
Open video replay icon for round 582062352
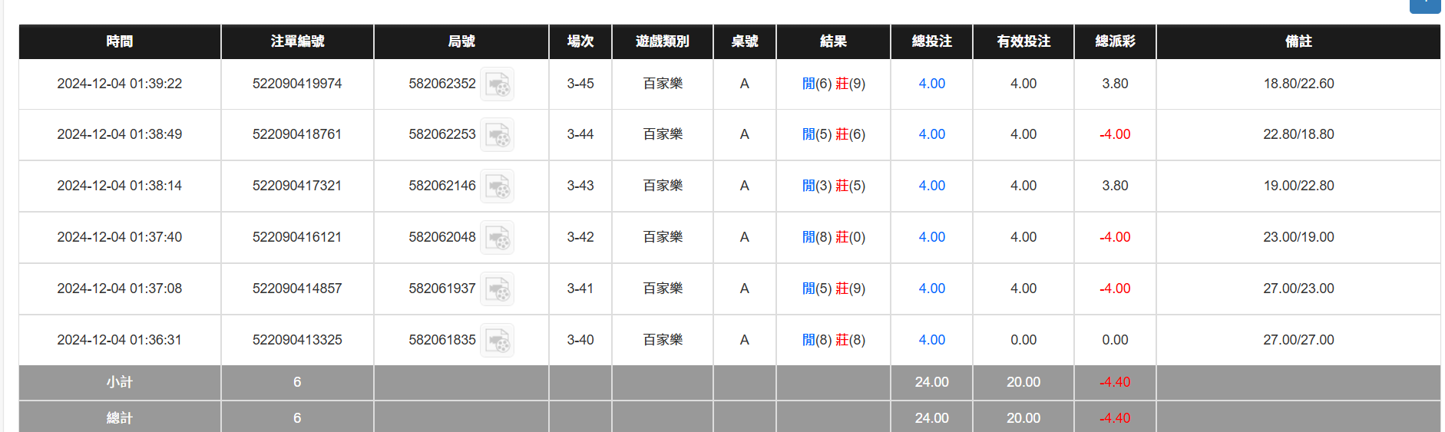tap(497, 84)
